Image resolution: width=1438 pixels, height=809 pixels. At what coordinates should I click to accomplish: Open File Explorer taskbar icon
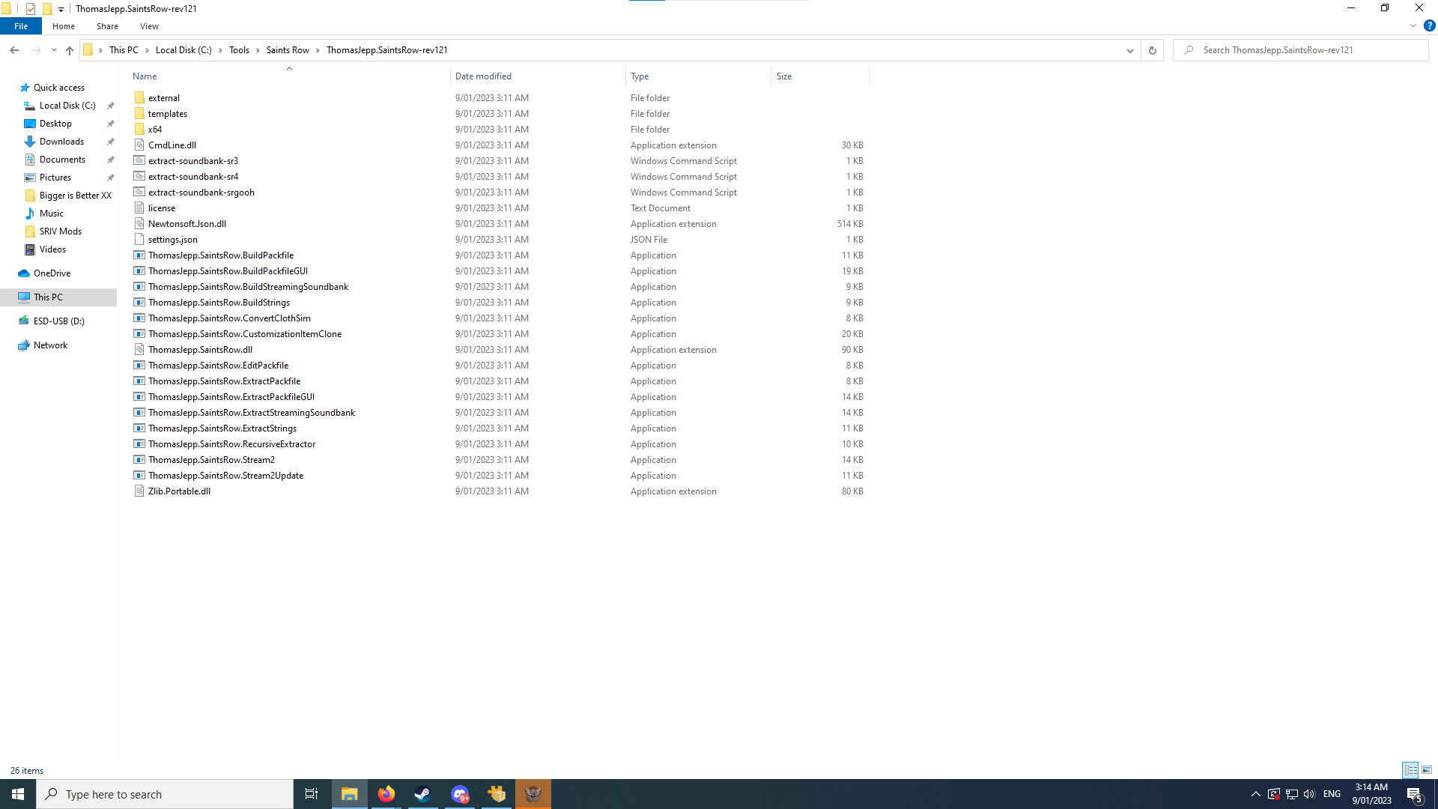350,794
